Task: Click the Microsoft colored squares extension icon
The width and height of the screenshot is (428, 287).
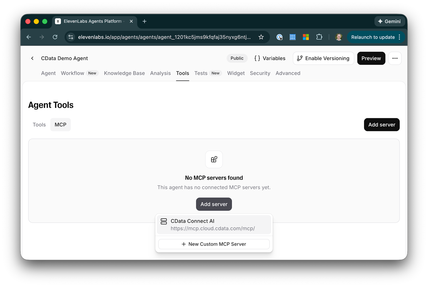Action: [306, 37]
